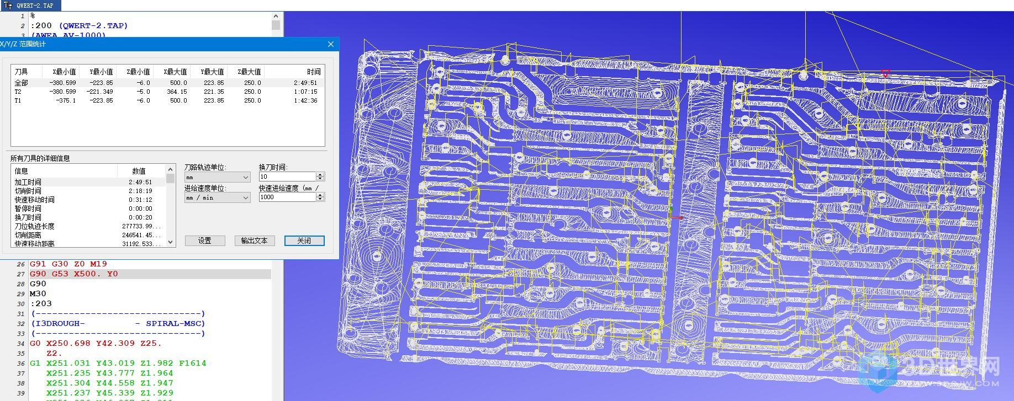Click code line 28 'G90'

pyautogui.click(x=38, y=284)
